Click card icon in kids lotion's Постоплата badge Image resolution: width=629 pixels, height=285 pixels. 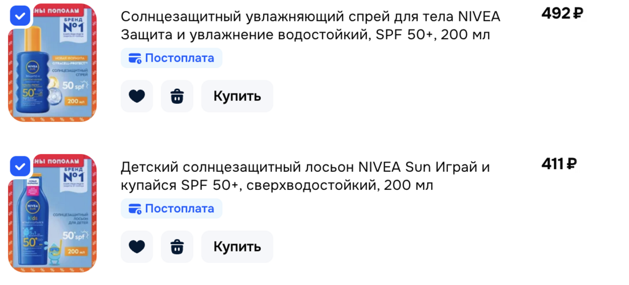135,209
